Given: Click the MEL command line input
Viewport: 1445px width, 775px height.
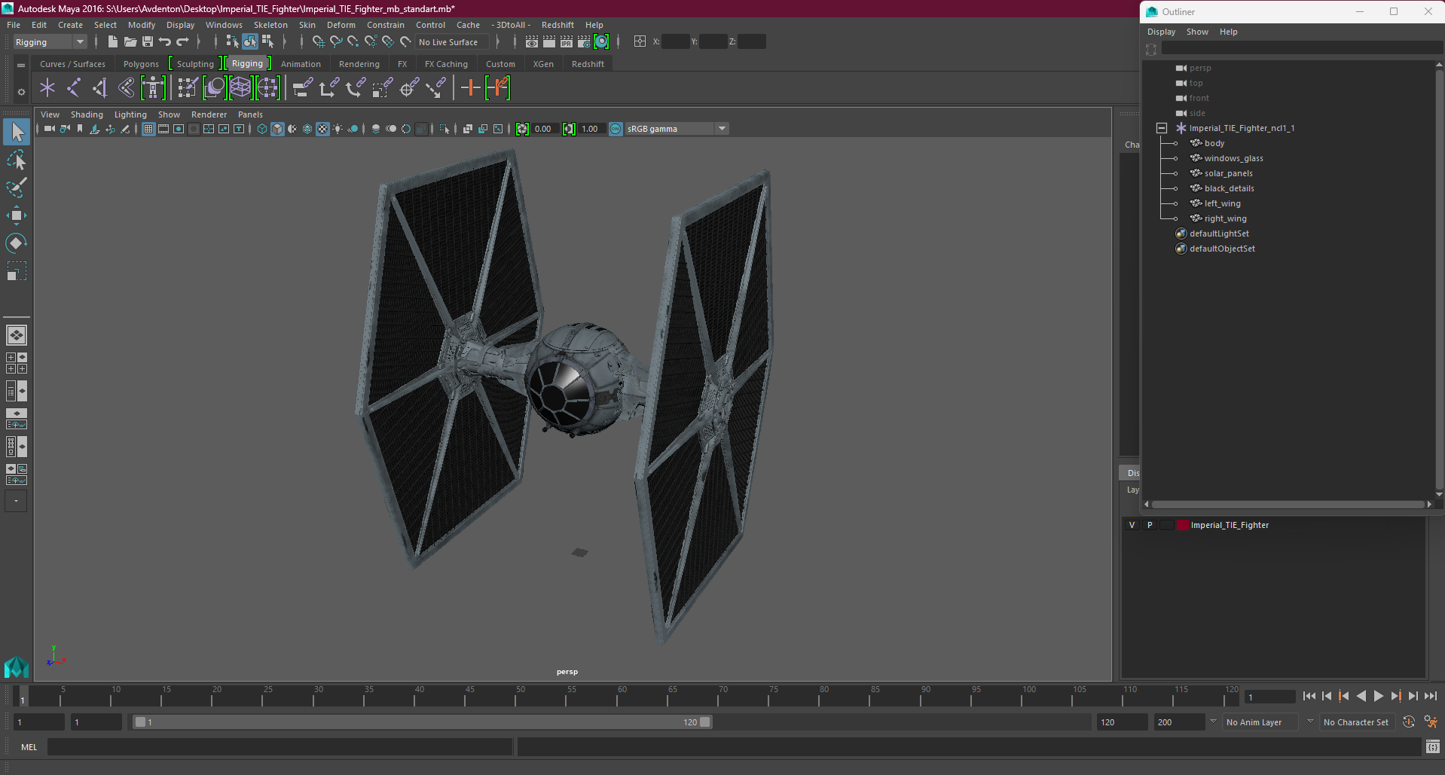Looking at the screenshot, I should point(280,747).
